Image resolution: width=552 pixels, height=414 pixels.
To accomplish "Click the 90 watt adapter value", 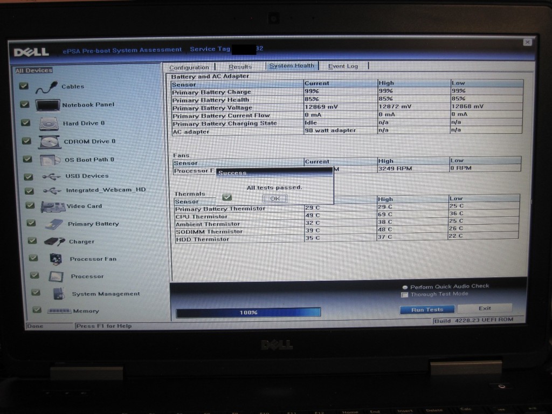I will click(x=330, y=130).
